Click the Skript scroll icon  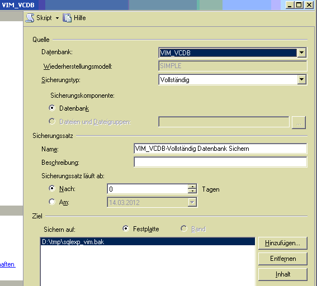tap(30, 18)
